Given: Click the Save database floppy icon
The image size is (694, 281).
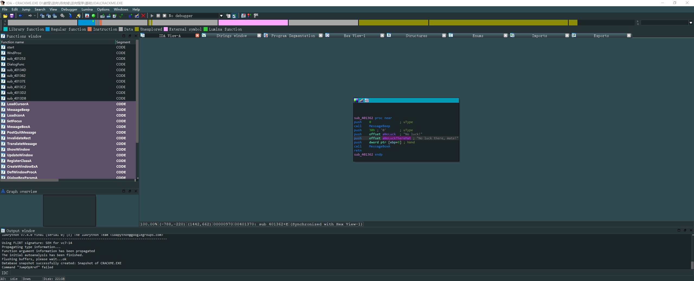Looking at the screenshot, I should point(12,16).
